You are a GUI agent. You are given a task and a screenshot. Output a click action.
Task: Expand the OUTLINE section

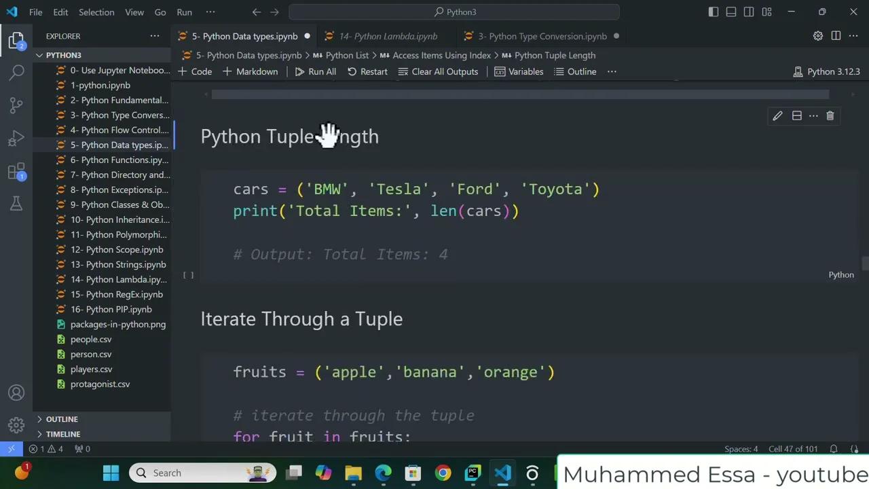click(62, 419)
